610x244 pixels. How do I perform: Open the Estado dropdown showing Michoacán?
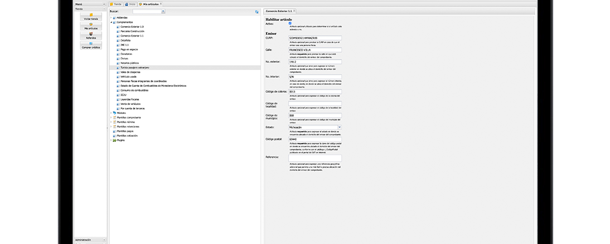(x=340, y=127)
